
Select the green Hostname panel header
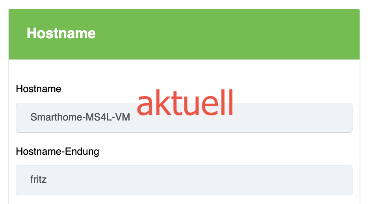[x=184, y=34]
